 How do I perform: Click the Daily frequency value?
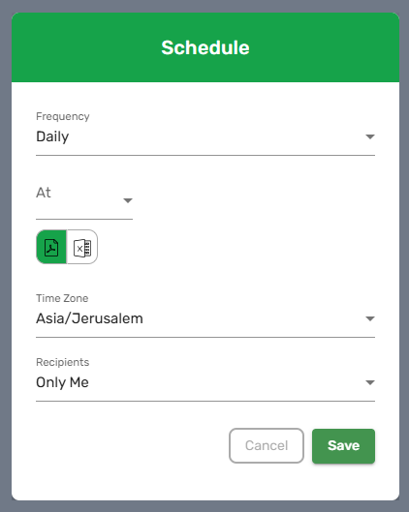(52, 136)
